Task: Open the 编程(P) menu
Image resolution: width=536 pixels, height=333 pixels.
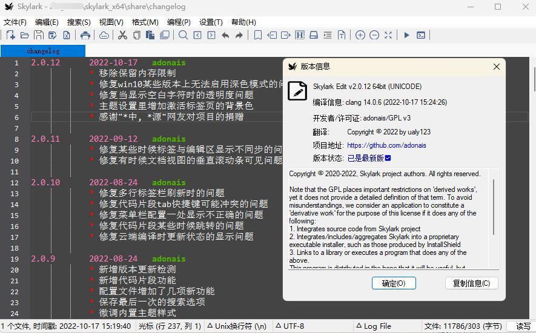Action: (179, 22)
